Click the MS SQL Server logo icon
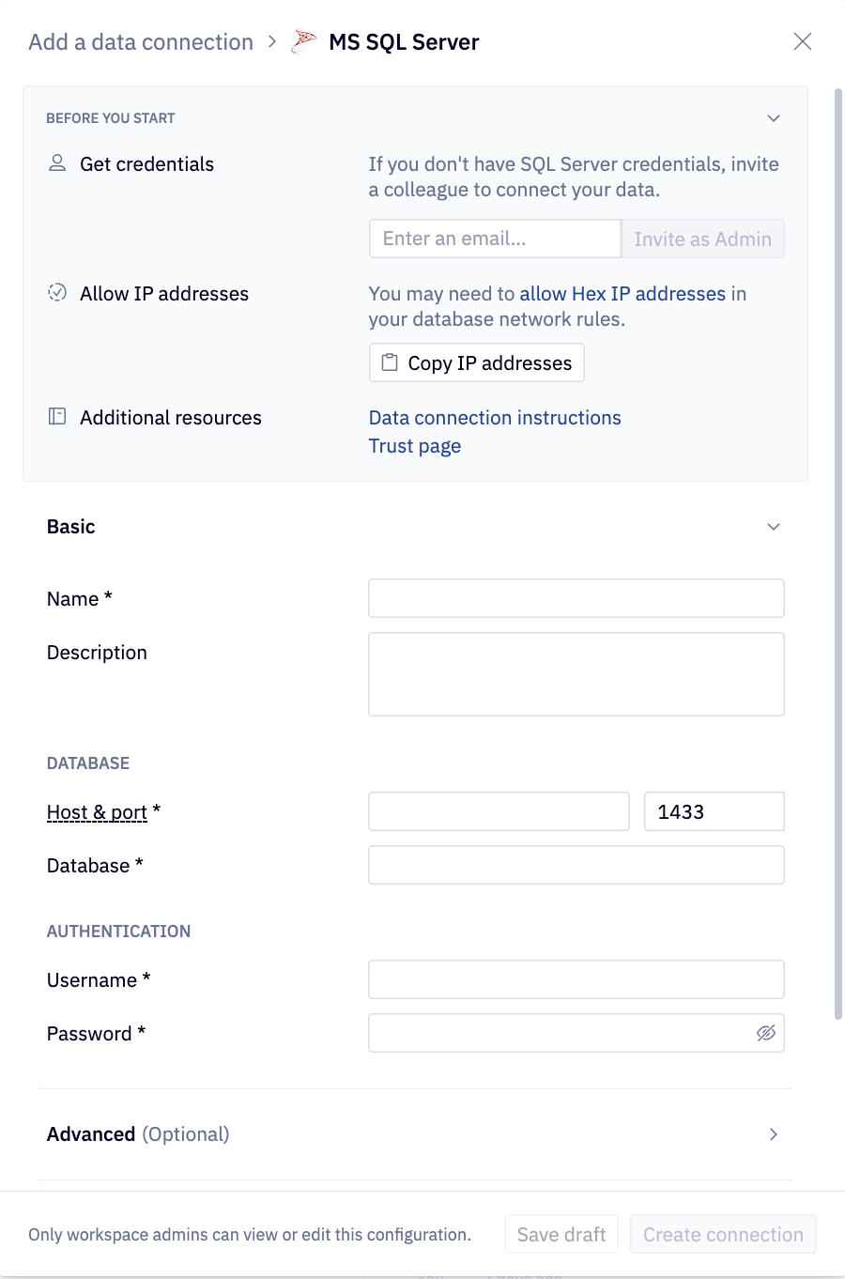This screenshot has width=845, height=1279. (304, 42)
